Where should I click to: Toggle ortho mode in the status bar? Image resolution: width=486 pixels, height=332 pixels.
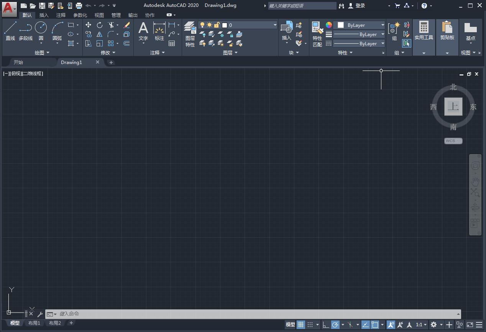326,324
